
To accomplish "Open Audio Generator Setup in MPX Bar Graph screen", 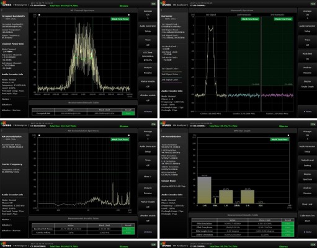I will tap(307, 149).
